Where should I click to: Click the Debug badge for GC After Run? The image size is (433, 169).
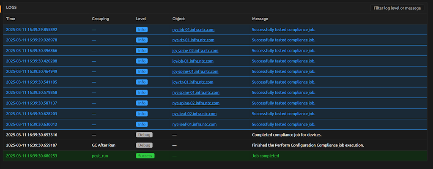click(144, 145)
